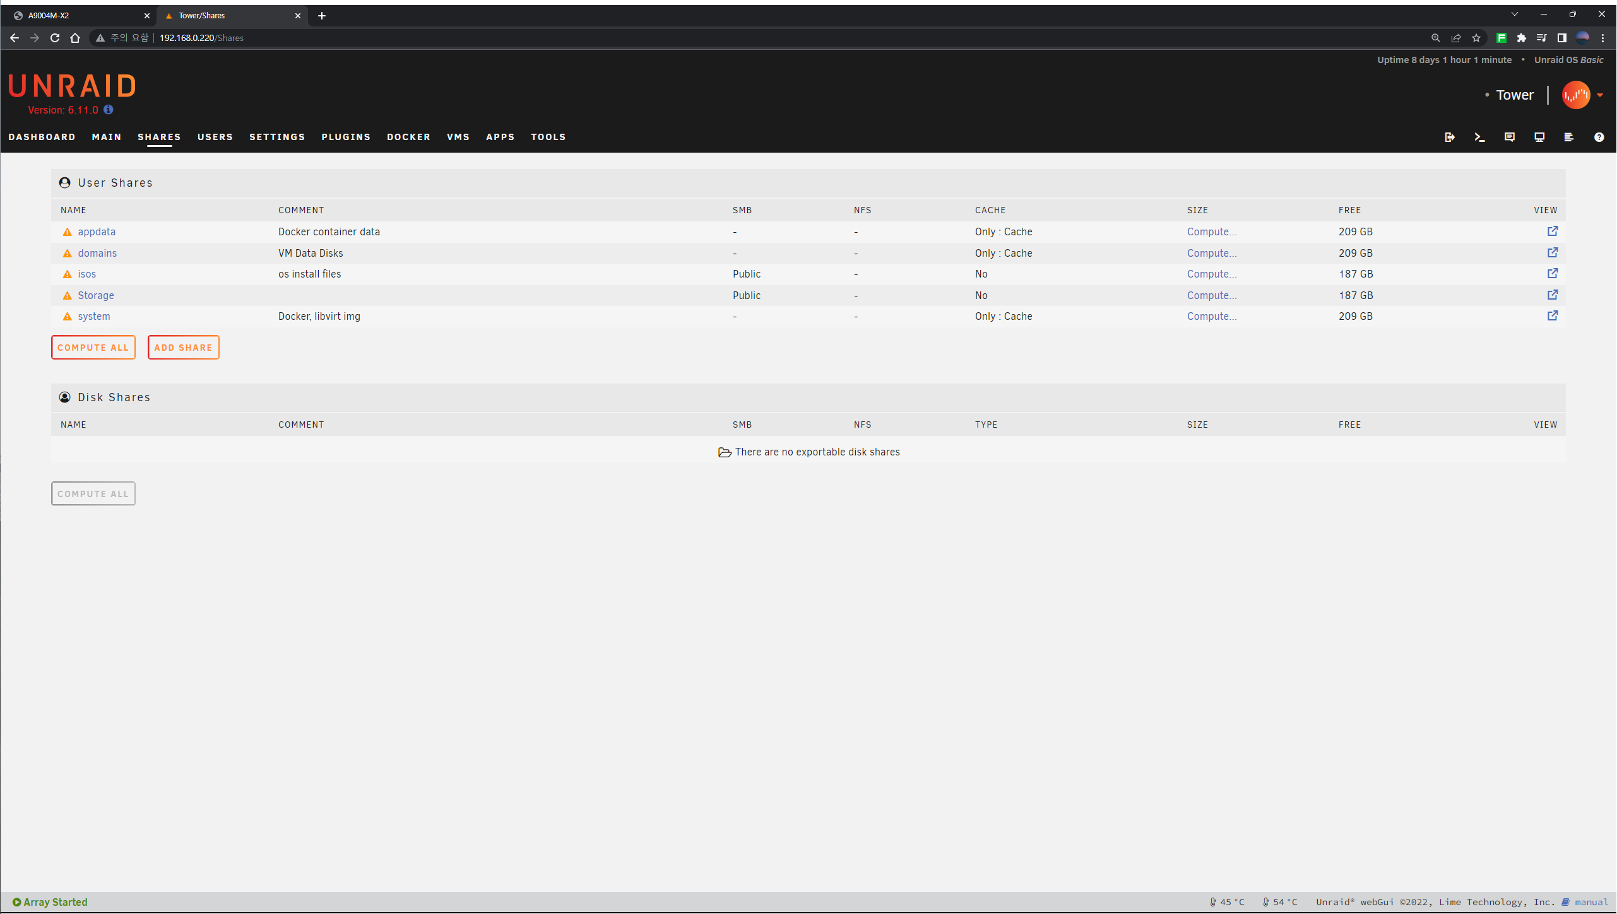1617x914 pixels.
Task: Open Chrome three-dot menu
Action: [x=1602, y=38]
